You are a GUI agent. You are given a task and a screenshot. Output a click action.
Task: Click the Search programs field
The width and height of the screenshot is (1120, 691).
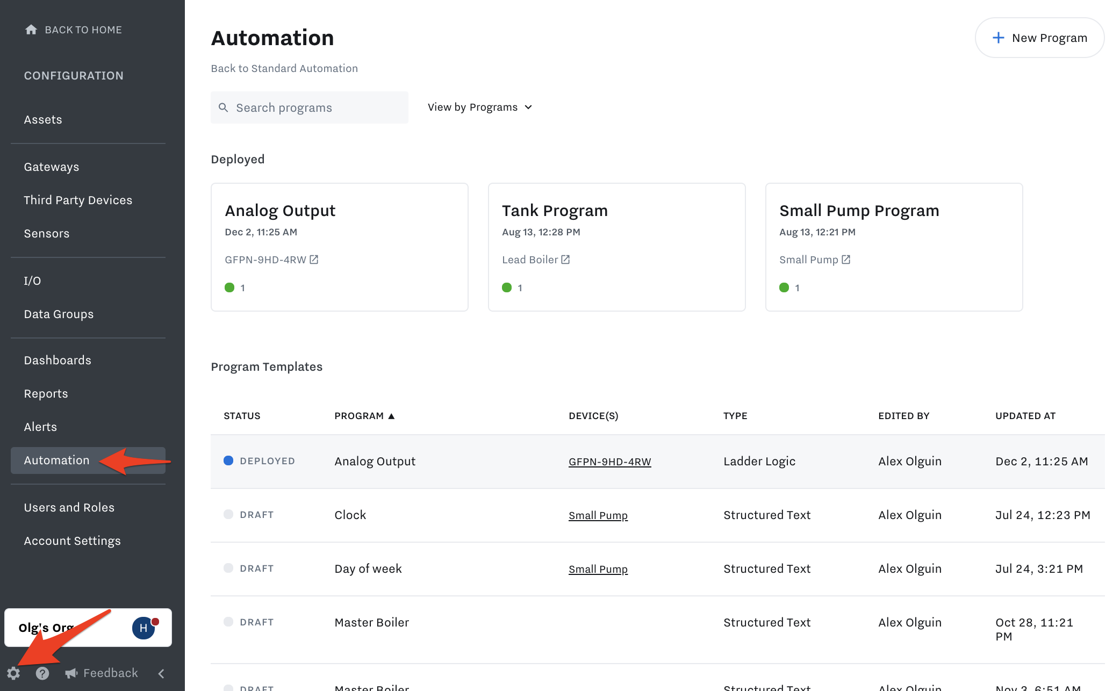(310, 107)
